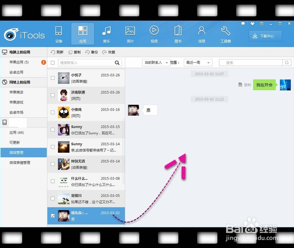Open the title bar dropdown menu icon
294x248 pixels.
[262, 24]
